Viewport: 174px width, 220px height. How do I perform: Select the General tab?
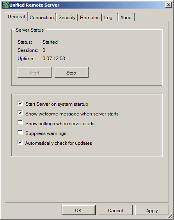(x=16, y=17)
